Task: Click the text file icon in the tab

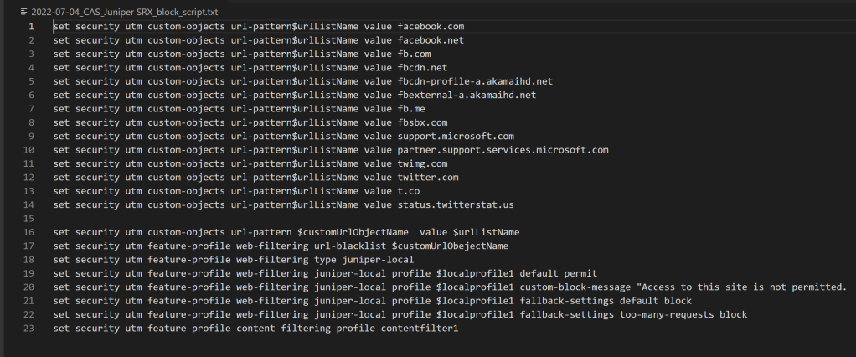Action: 23,11
